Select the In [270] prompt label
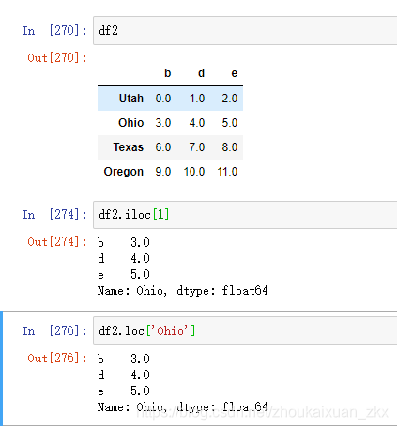The image size is (397, 429). (54, 31)
